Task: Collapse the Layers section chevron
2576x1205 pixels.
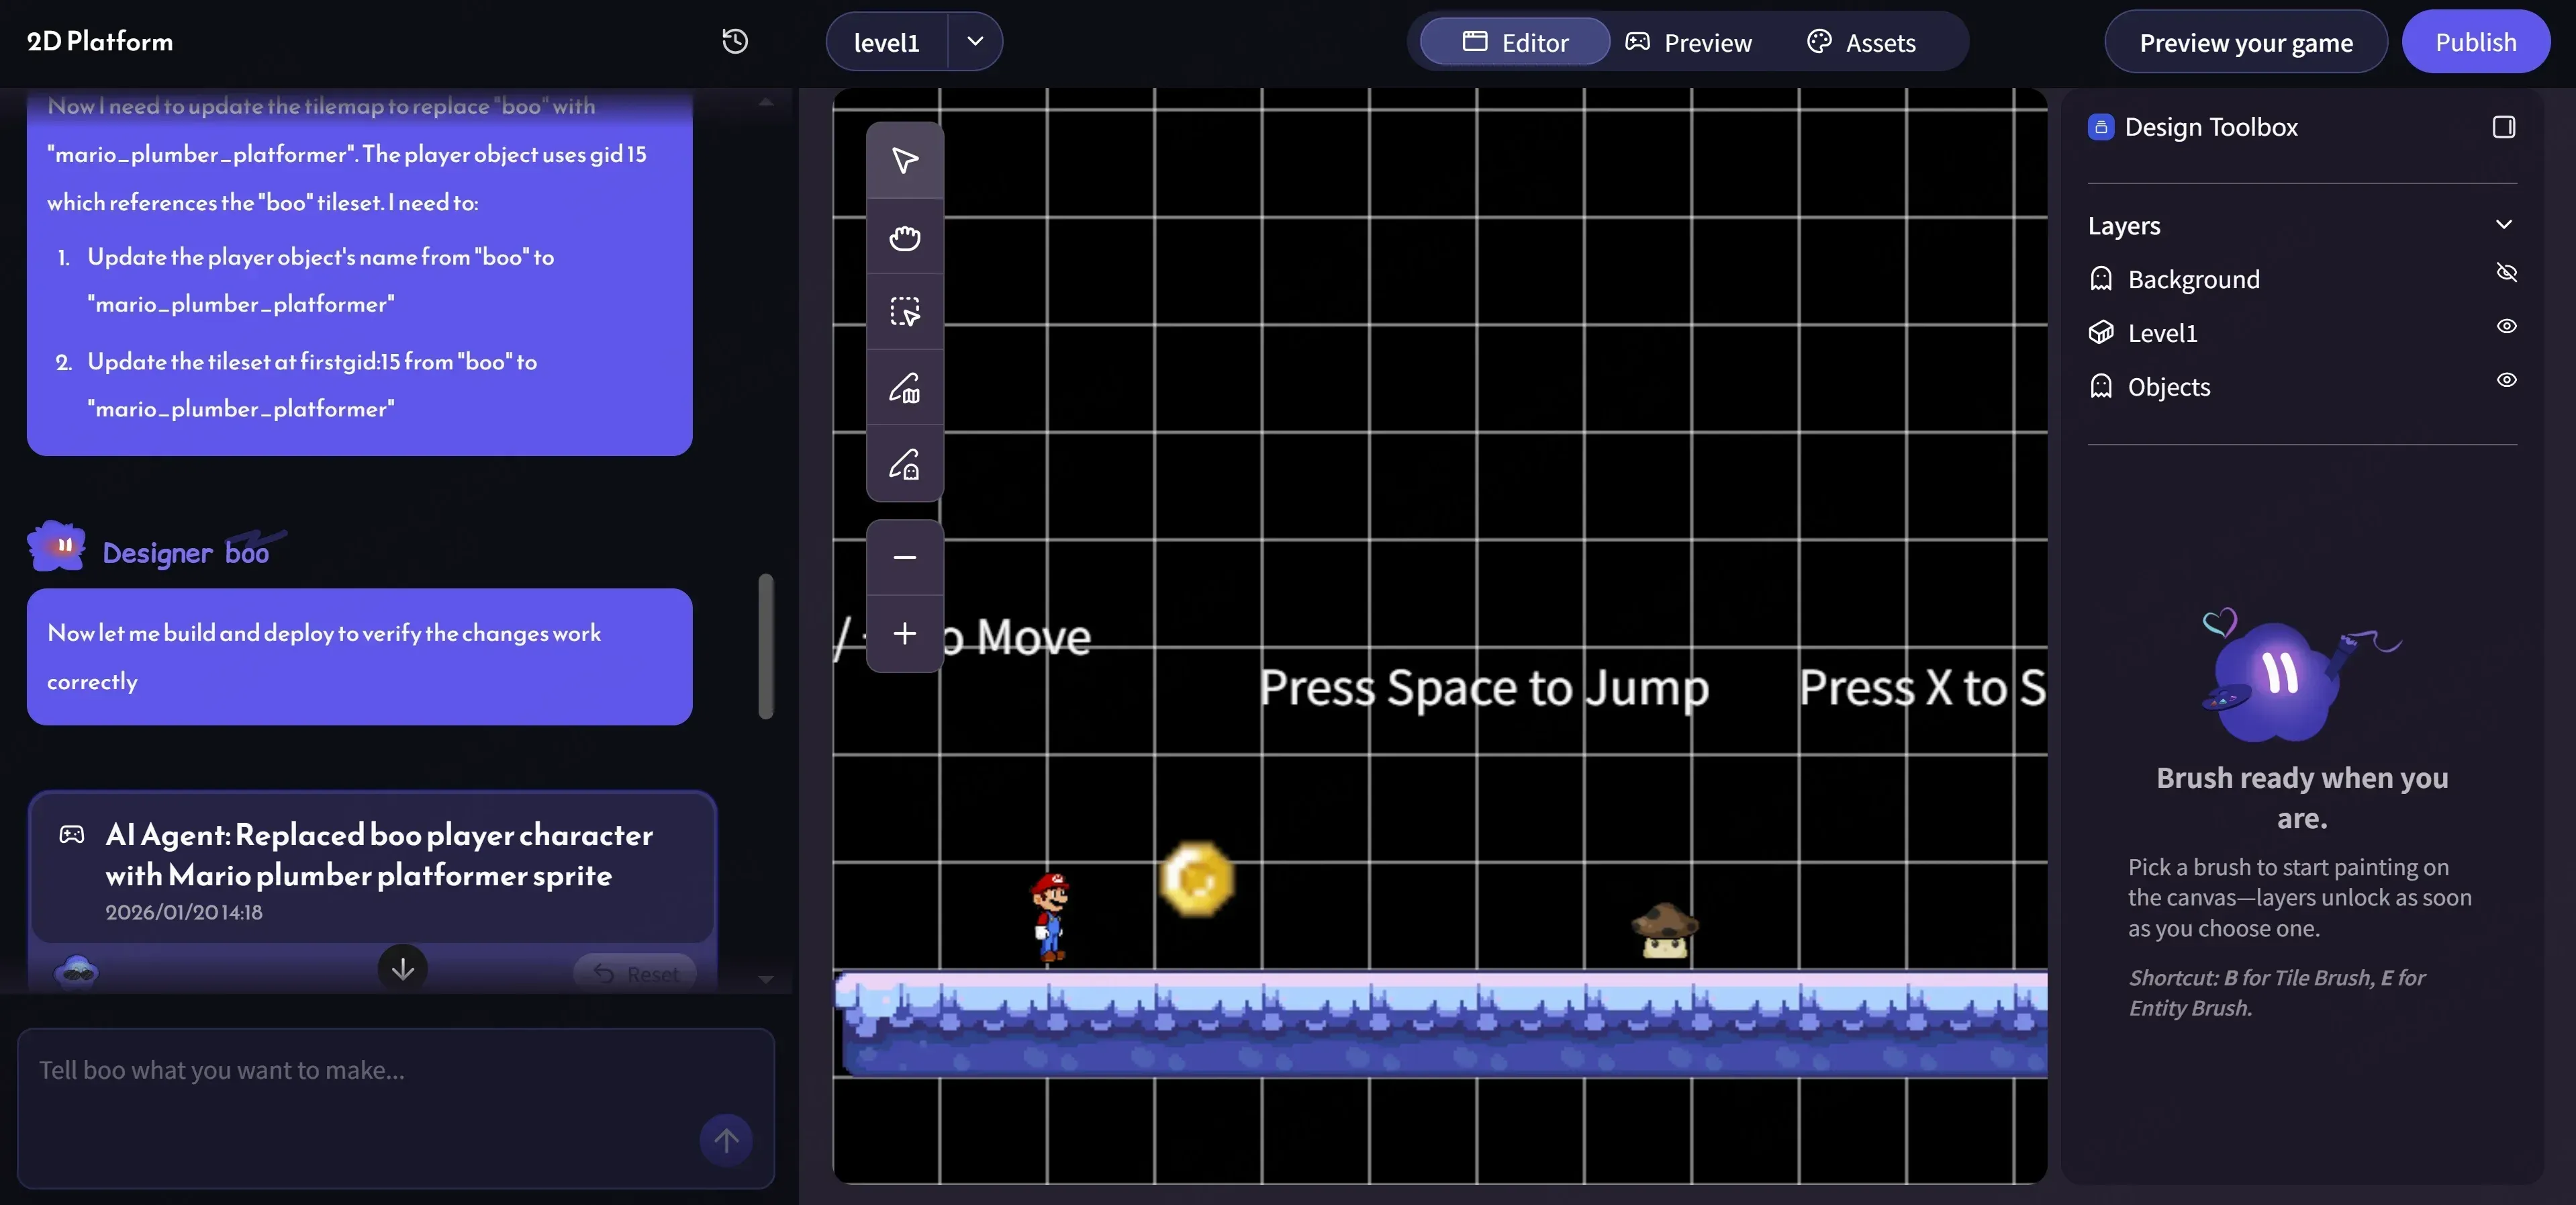Action: [x=2503, y=224]
